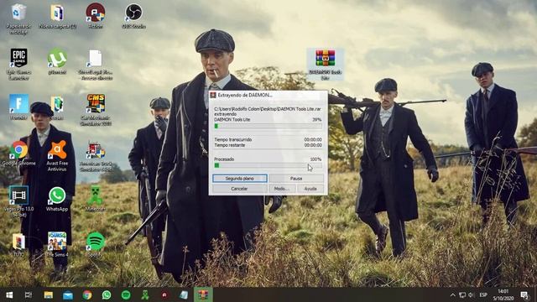Switch to the active WinRAR taskbar button
Viewport: 537px width, 302px height.
(x=203, y=294)
